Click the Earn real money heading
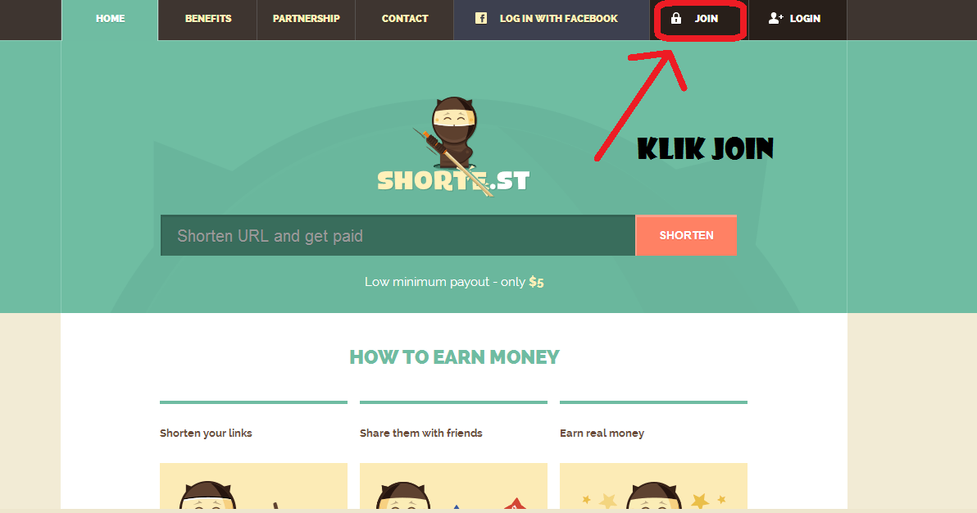This screenshot has height=513, width=977. tap(602, 434)
